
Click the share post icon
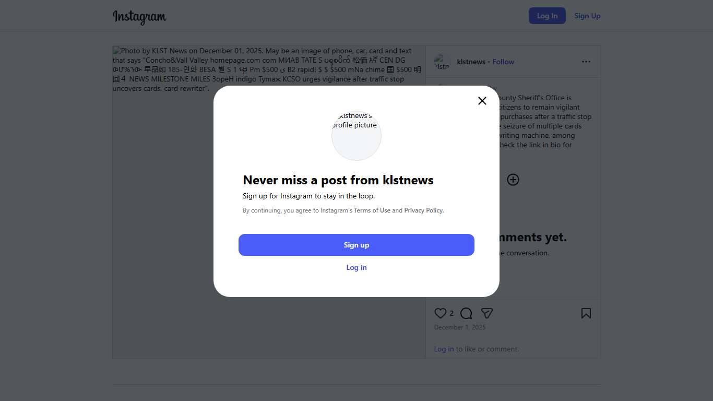[x=486, y=313]
